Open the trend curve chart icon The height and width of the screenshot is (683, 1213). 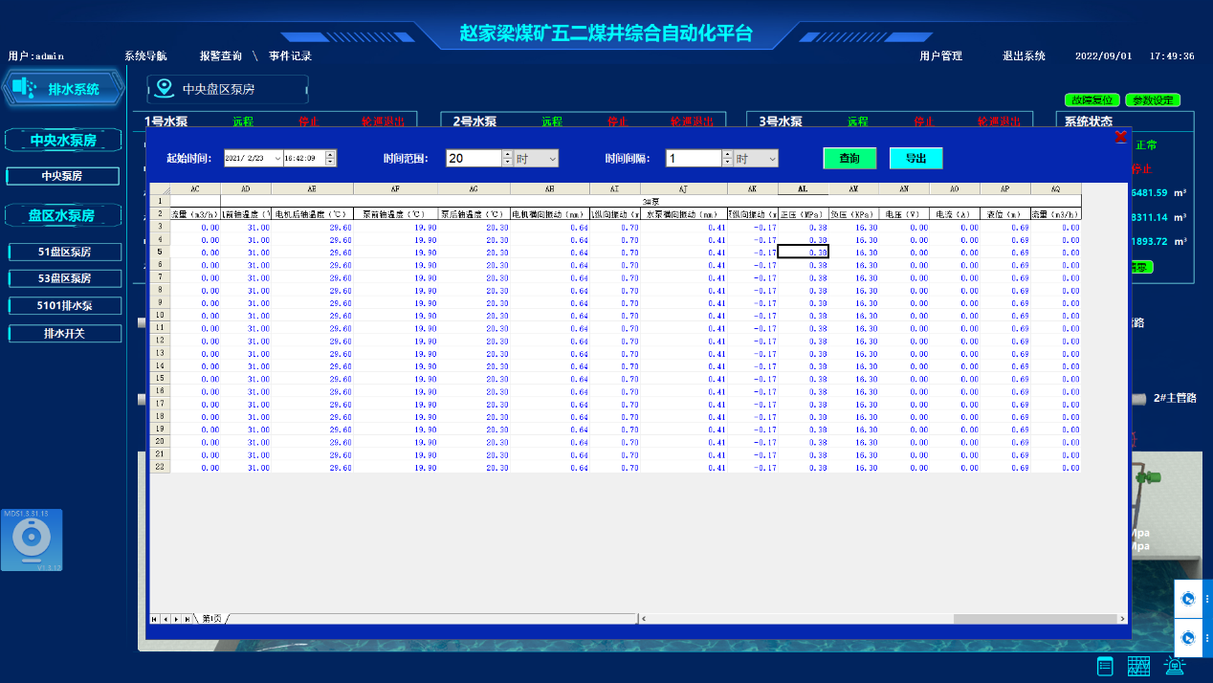click(x=1138, y=667)
